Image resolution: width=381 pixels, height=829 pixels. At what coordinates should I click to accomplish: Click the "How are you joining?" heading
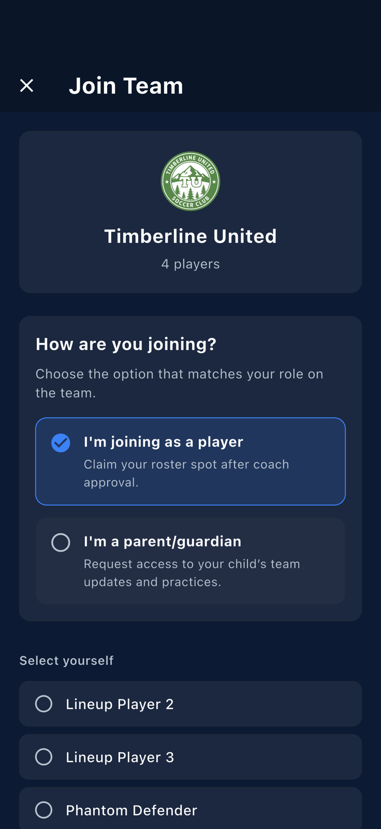[x=126, y=344]
